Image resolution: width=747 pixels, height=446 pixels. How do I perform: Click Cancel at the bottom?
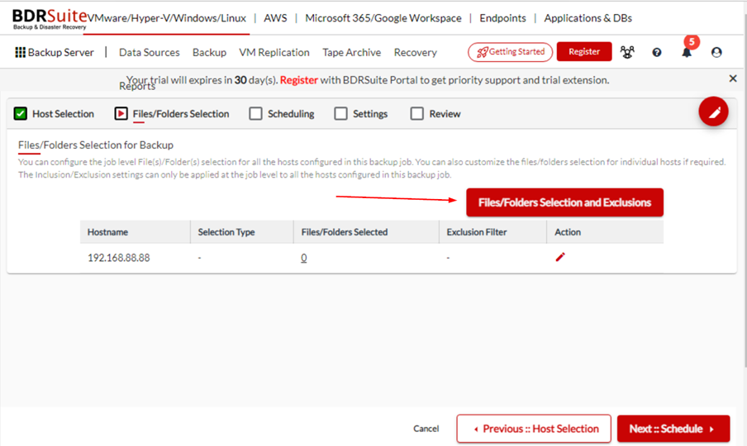tap(426, 429)
